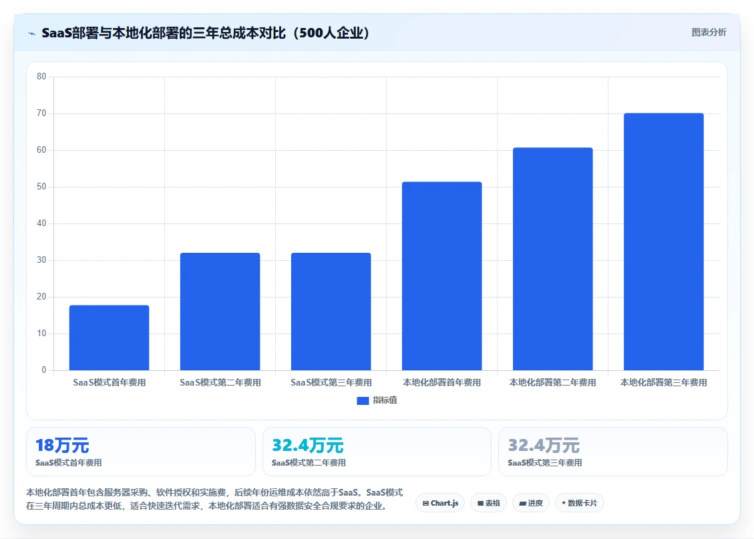Screen dimensions: 754x539
Task: Select the 进度 tag chip
Action: (x=531, y=503)
